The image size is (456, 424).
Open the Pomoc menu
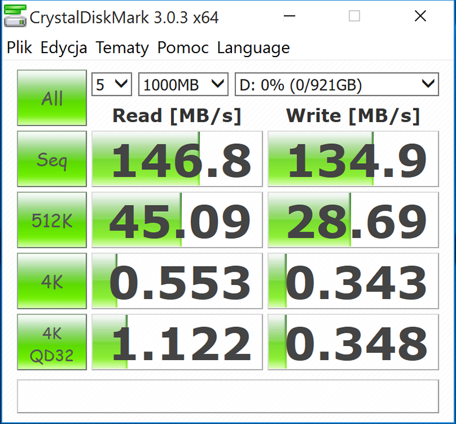point(183,47)
